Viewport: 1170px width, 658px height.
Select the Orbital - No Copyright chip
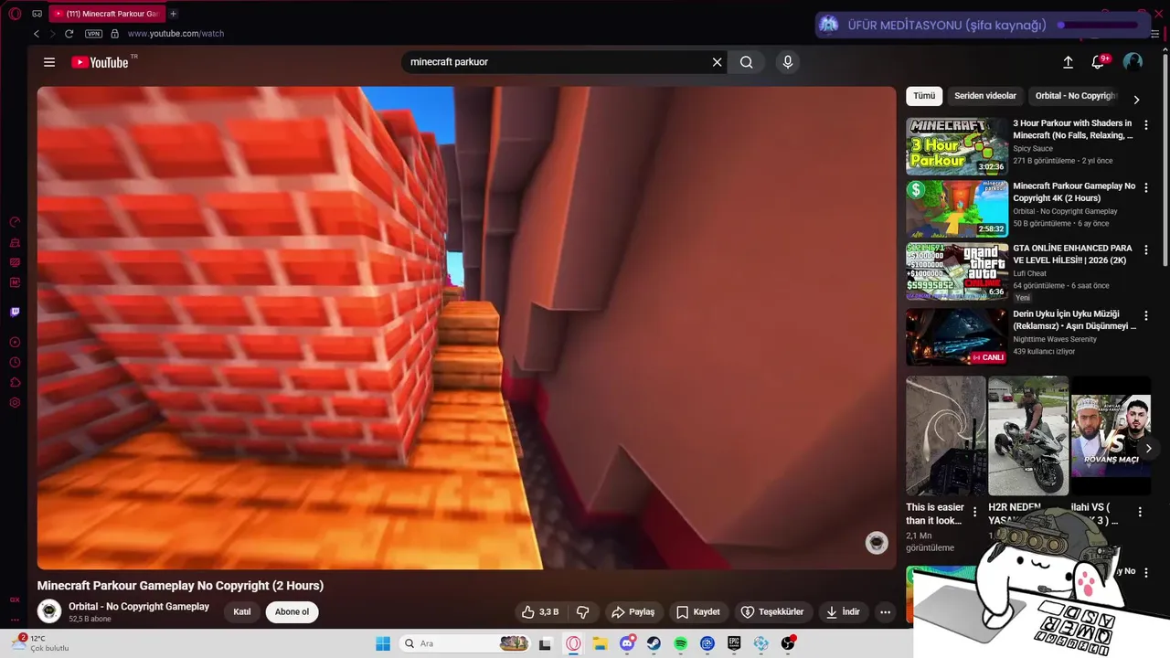pos(1076,96)
